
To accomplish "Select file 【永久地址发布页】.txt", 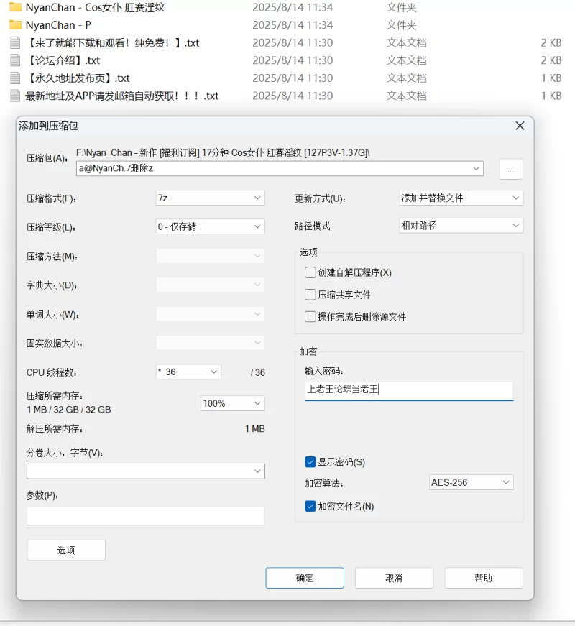I will [x=78, y=78].
